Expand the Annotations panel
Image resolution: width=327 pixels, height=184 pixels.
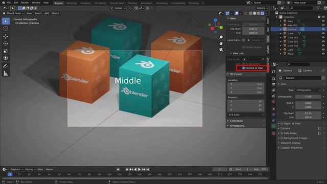237,126
